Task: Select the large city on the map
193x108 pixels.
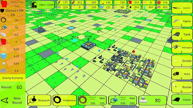Action: pos(129,68)
